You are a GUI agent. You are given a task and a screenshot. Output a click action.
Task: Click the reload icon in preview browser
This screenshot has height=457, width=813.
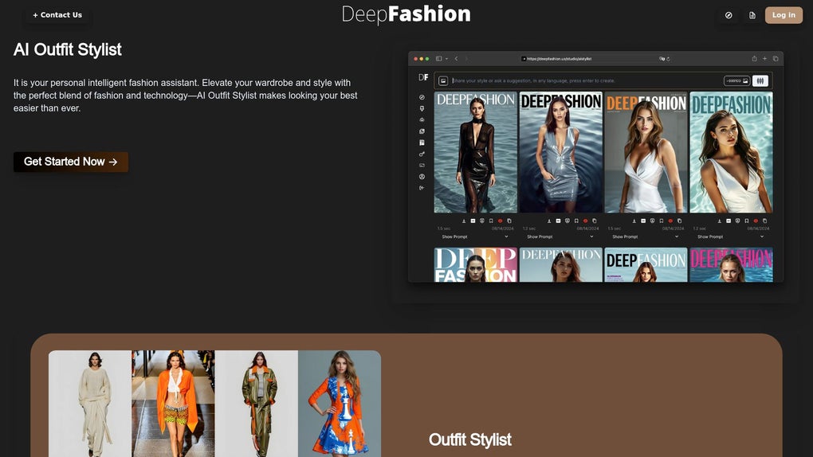668,59
